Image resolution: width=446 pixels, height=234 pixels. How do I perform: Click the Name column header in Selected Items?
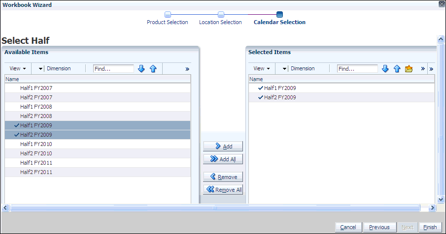[342, 79]
